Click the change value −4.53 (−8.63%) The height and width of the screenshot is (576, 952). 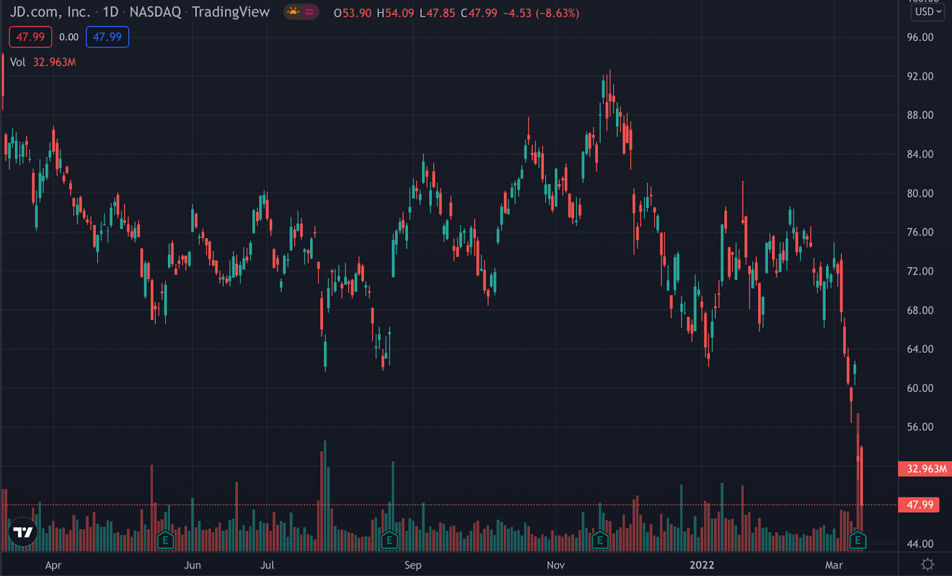point(541,13)
